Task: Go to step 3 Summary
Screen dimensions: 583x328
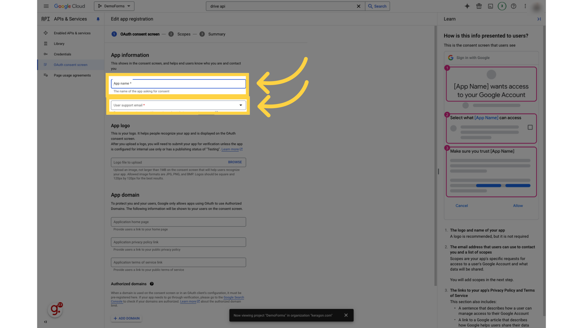Action: click(x=213, y=34)
